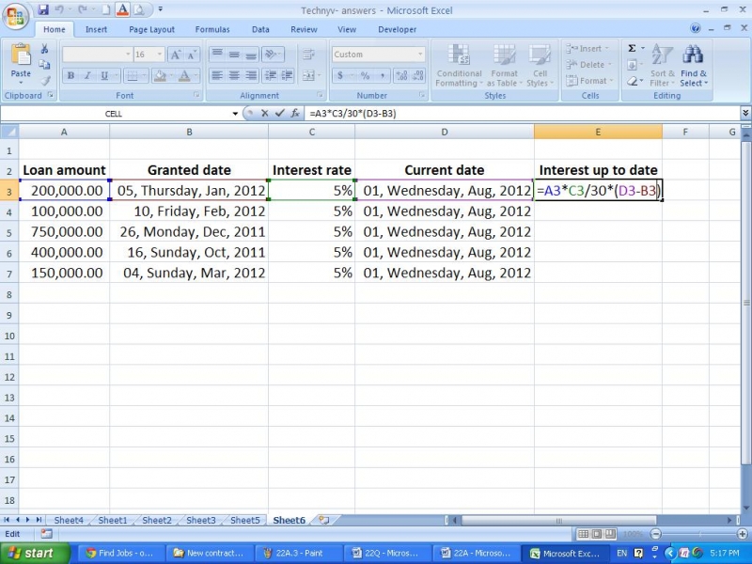Toggle Italic formatting
The height and width of the screenshot is (564, 752).
pos(87,75)
